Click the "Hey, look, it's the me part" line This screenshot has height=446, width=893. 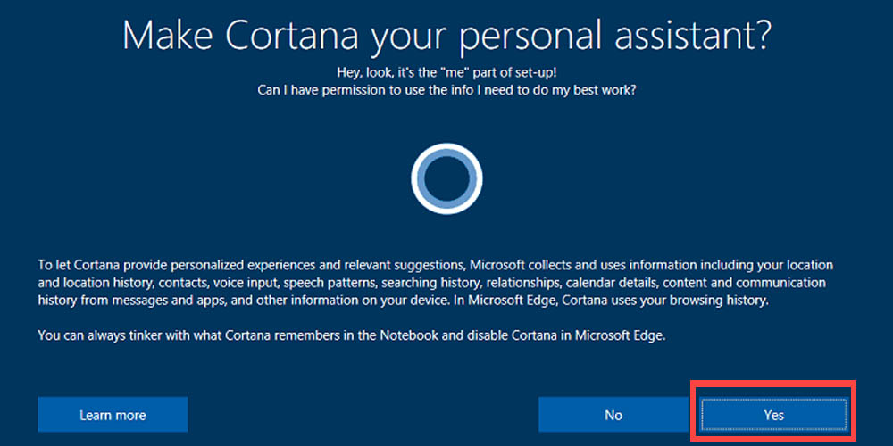coord(446,72)
